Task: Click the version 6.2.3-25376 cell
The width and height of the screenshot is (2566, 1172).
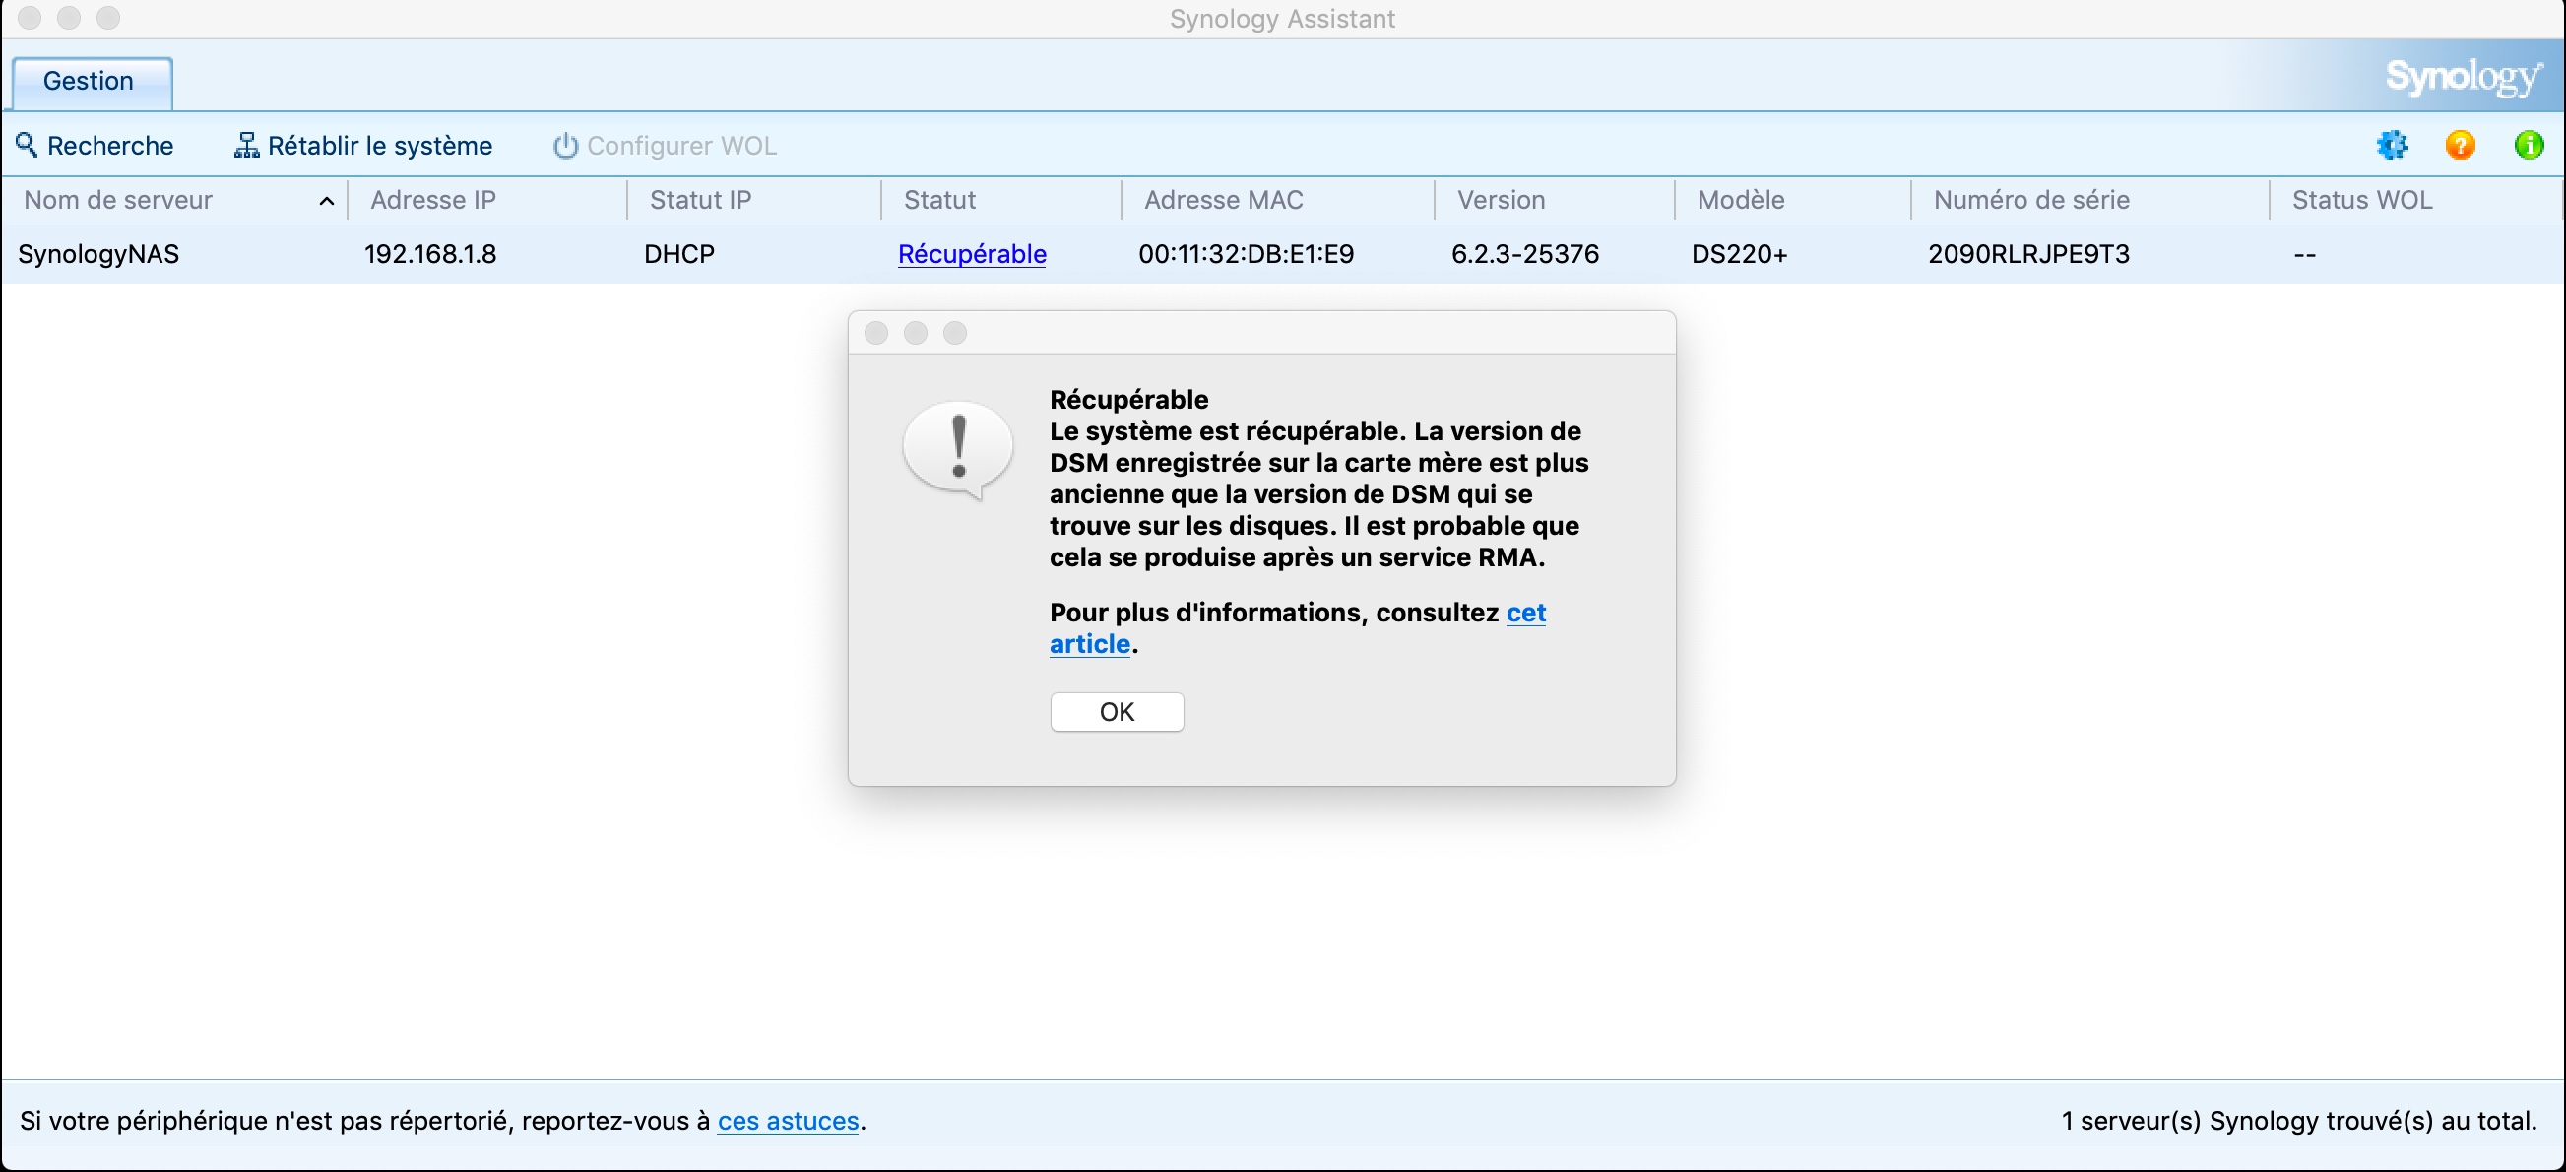Action: tap(1525, 254)
